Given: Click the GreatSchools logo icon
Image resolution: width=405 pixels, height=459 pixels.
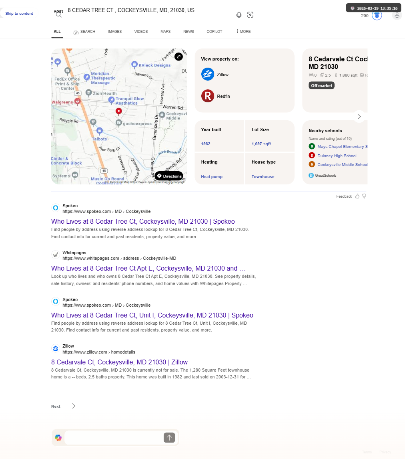Looking at the screenshot, I should tap(311, 175).
